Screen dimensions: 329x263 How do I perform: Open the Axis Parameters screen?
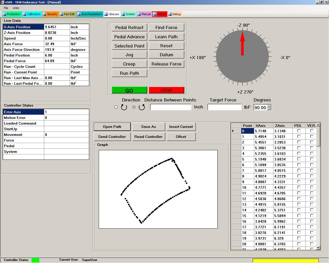pyautogui.click(x=90, y=14)
